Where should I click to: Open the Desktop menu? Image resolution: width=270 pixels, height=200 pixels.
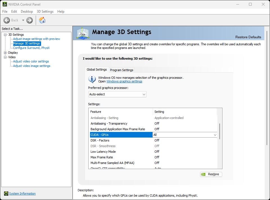(x=27, y=12)
